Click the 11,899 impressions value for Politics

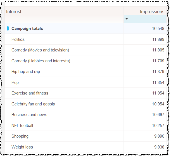pos(158,39)
